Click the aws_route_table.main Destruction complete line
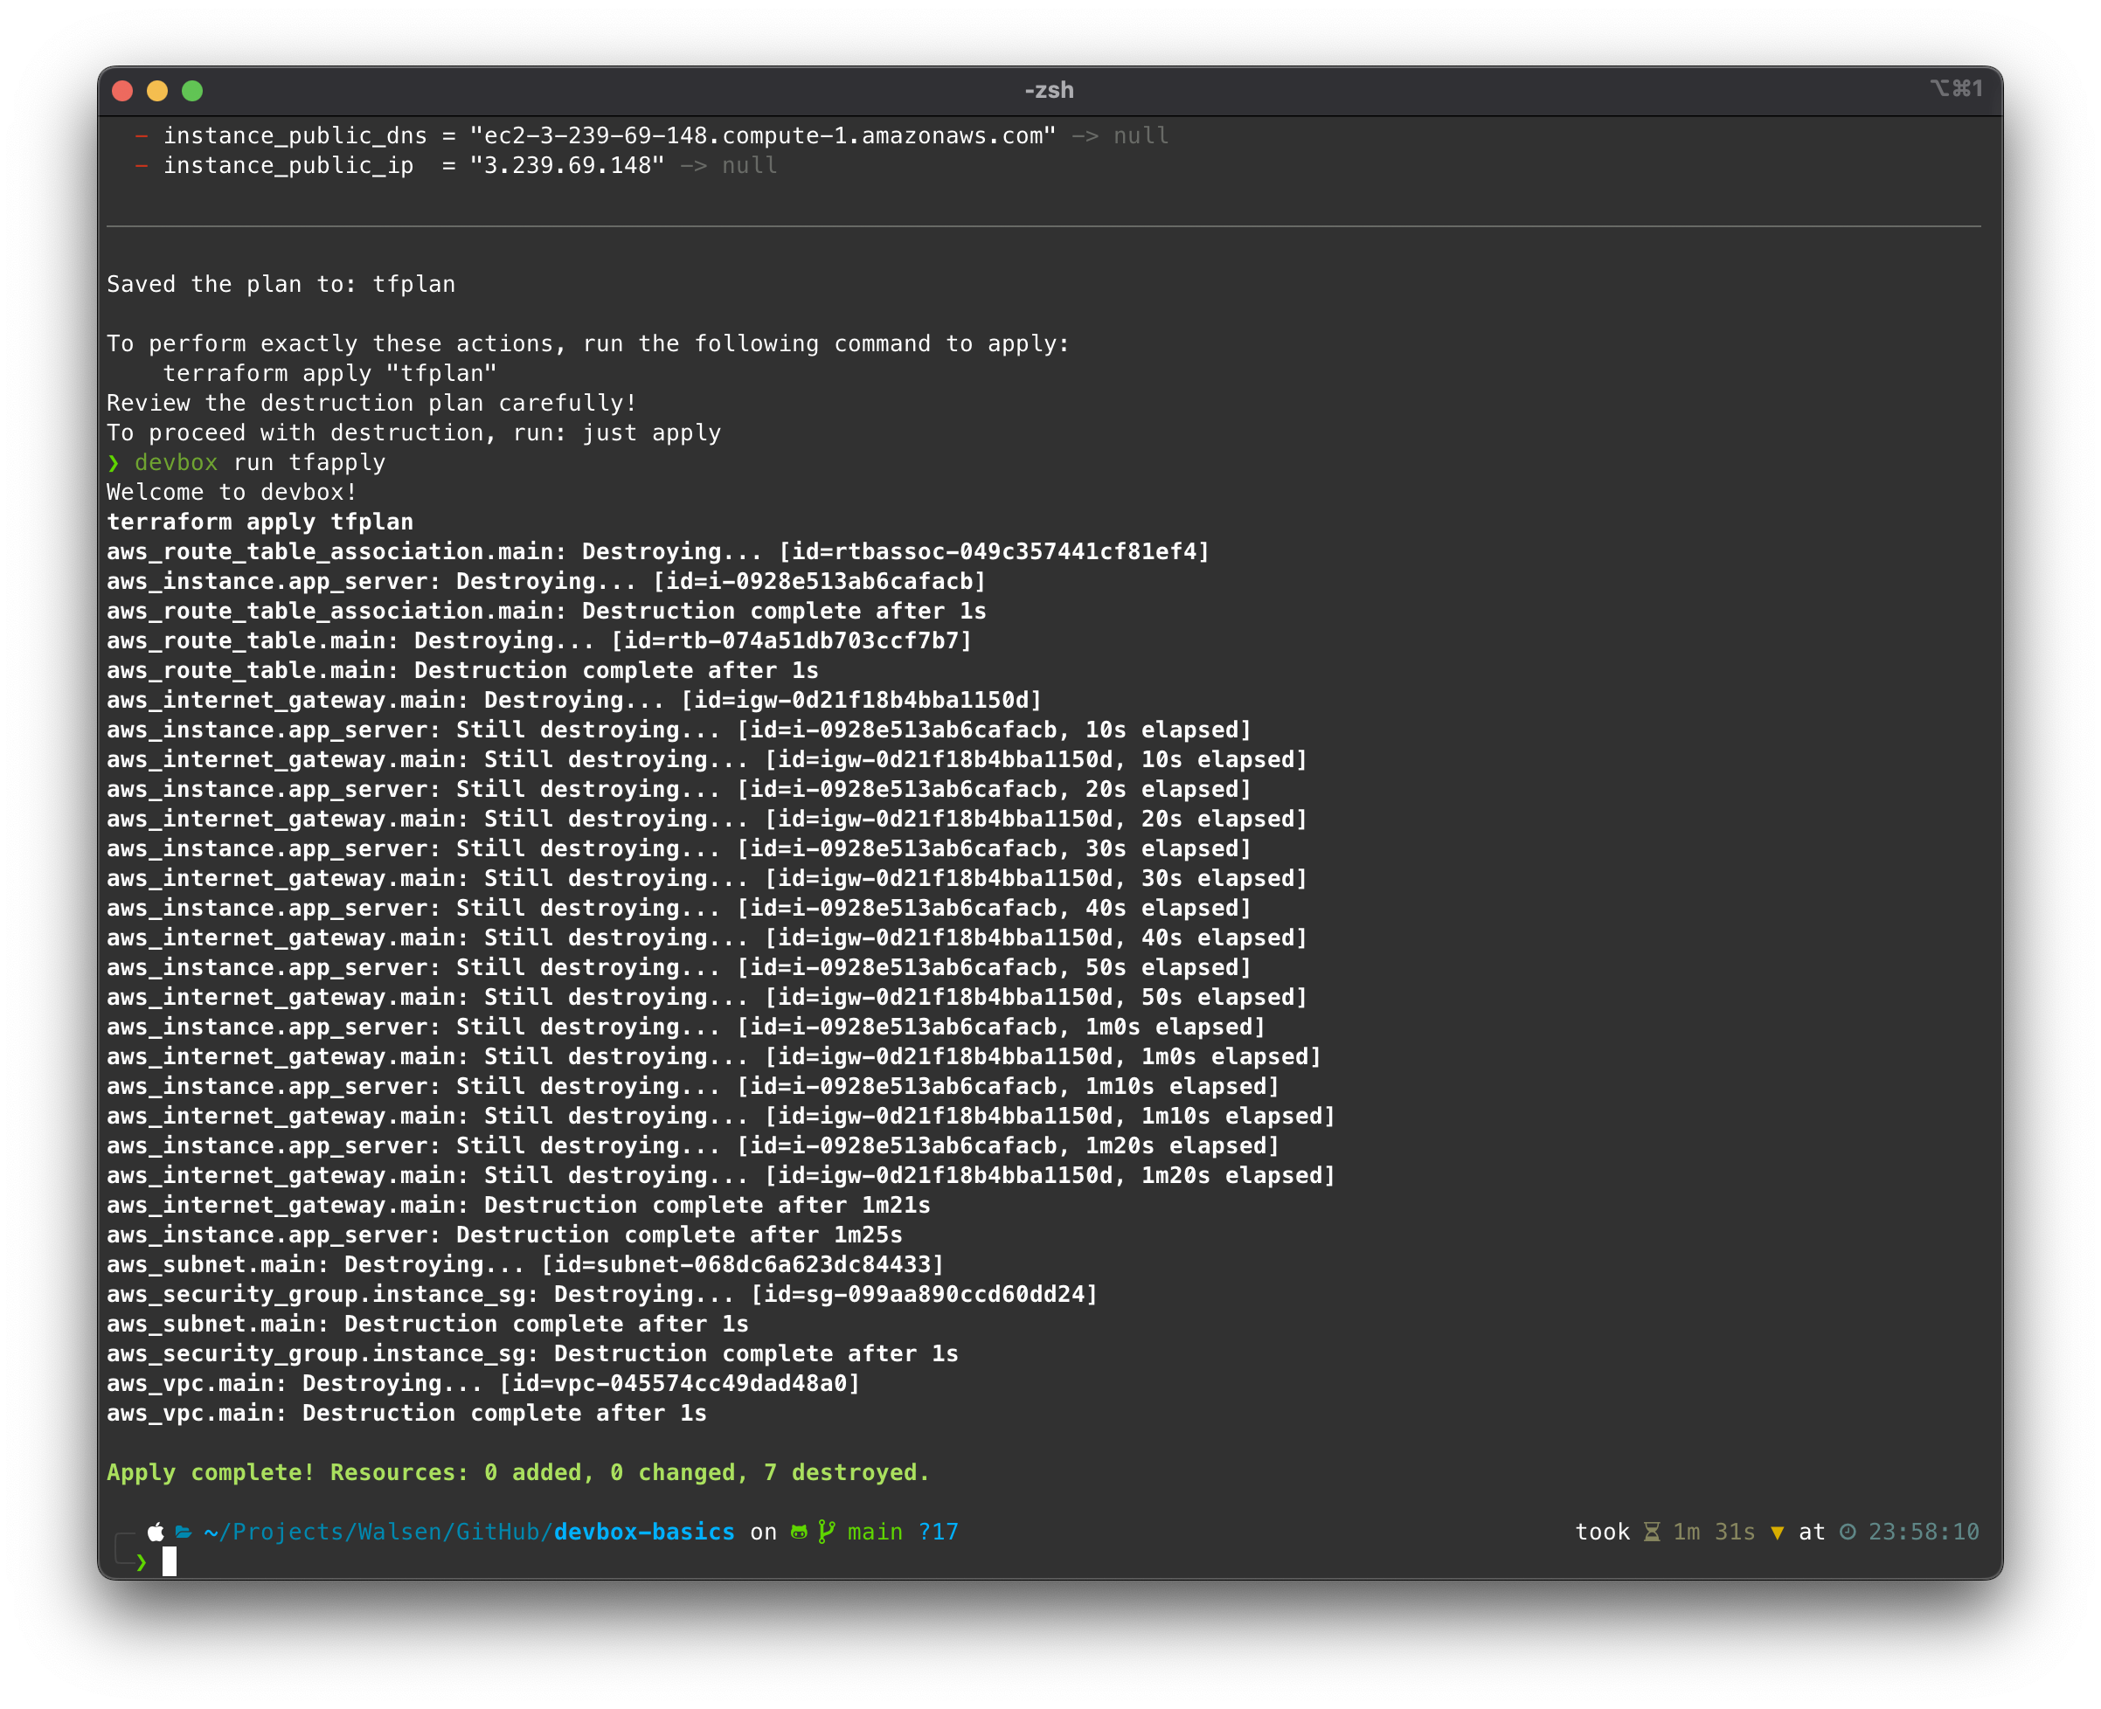Viewport: 2101px width, 1709px height. [462, 670]
